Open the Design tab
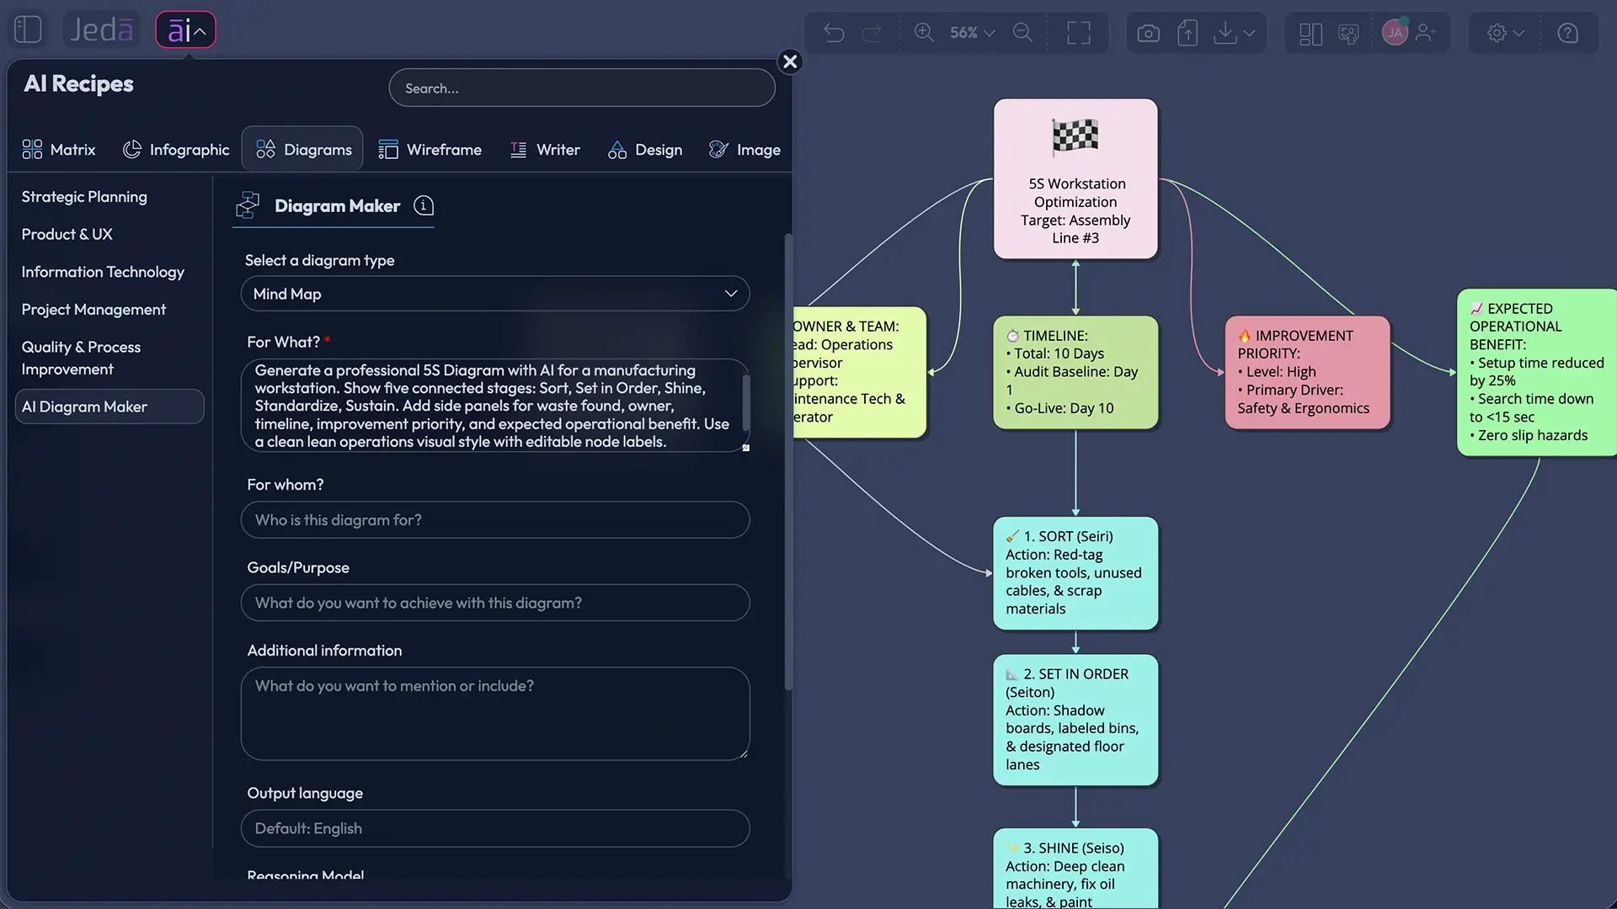 click(645, 150)
